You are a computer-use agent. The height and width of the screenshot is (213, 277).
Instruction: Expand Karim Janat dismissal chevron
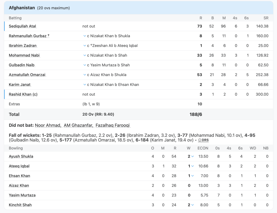[x=85, y=85]
